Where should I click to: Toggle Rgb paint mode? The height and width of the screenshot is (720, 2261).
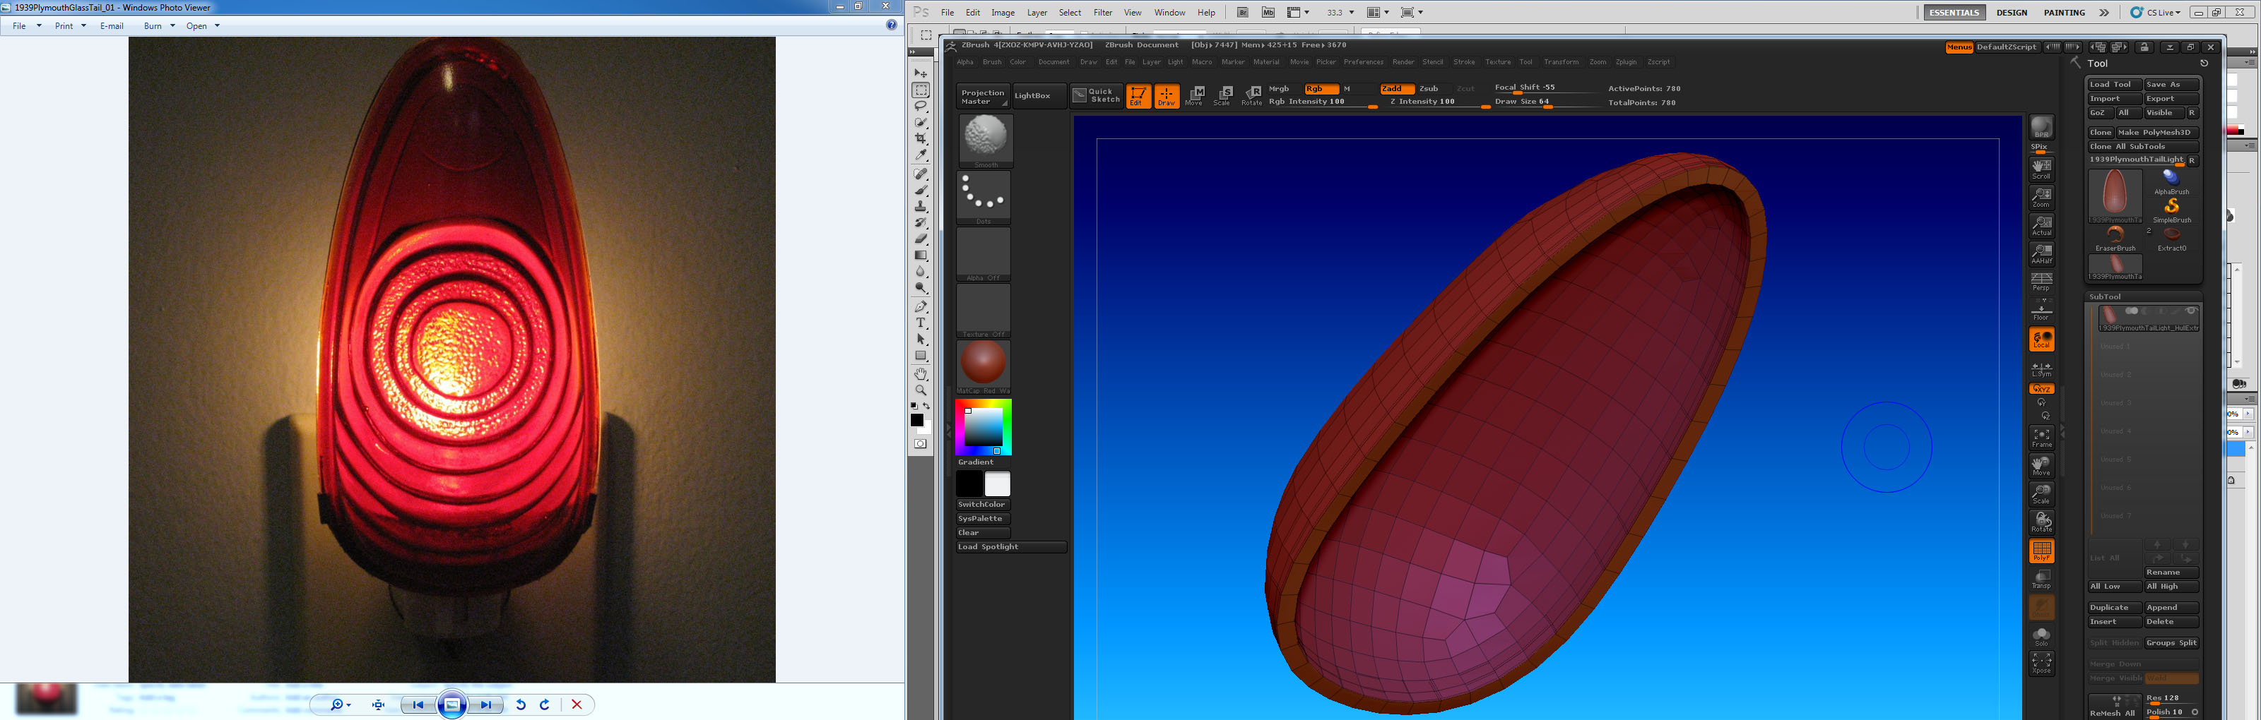(x=1321, y=88)
